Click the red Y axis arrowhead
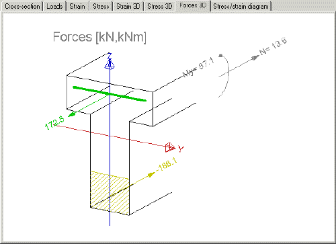 click(x=170, y=147)
